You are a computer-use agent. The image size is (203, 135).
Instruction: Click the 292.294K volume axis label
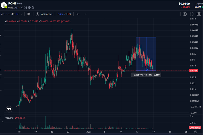[x=195, y=128]
